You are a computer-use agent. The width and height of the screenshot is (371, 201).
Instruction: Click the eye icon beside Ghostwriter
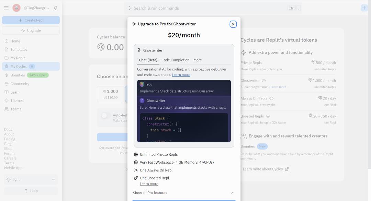click(x=264, y=81)
